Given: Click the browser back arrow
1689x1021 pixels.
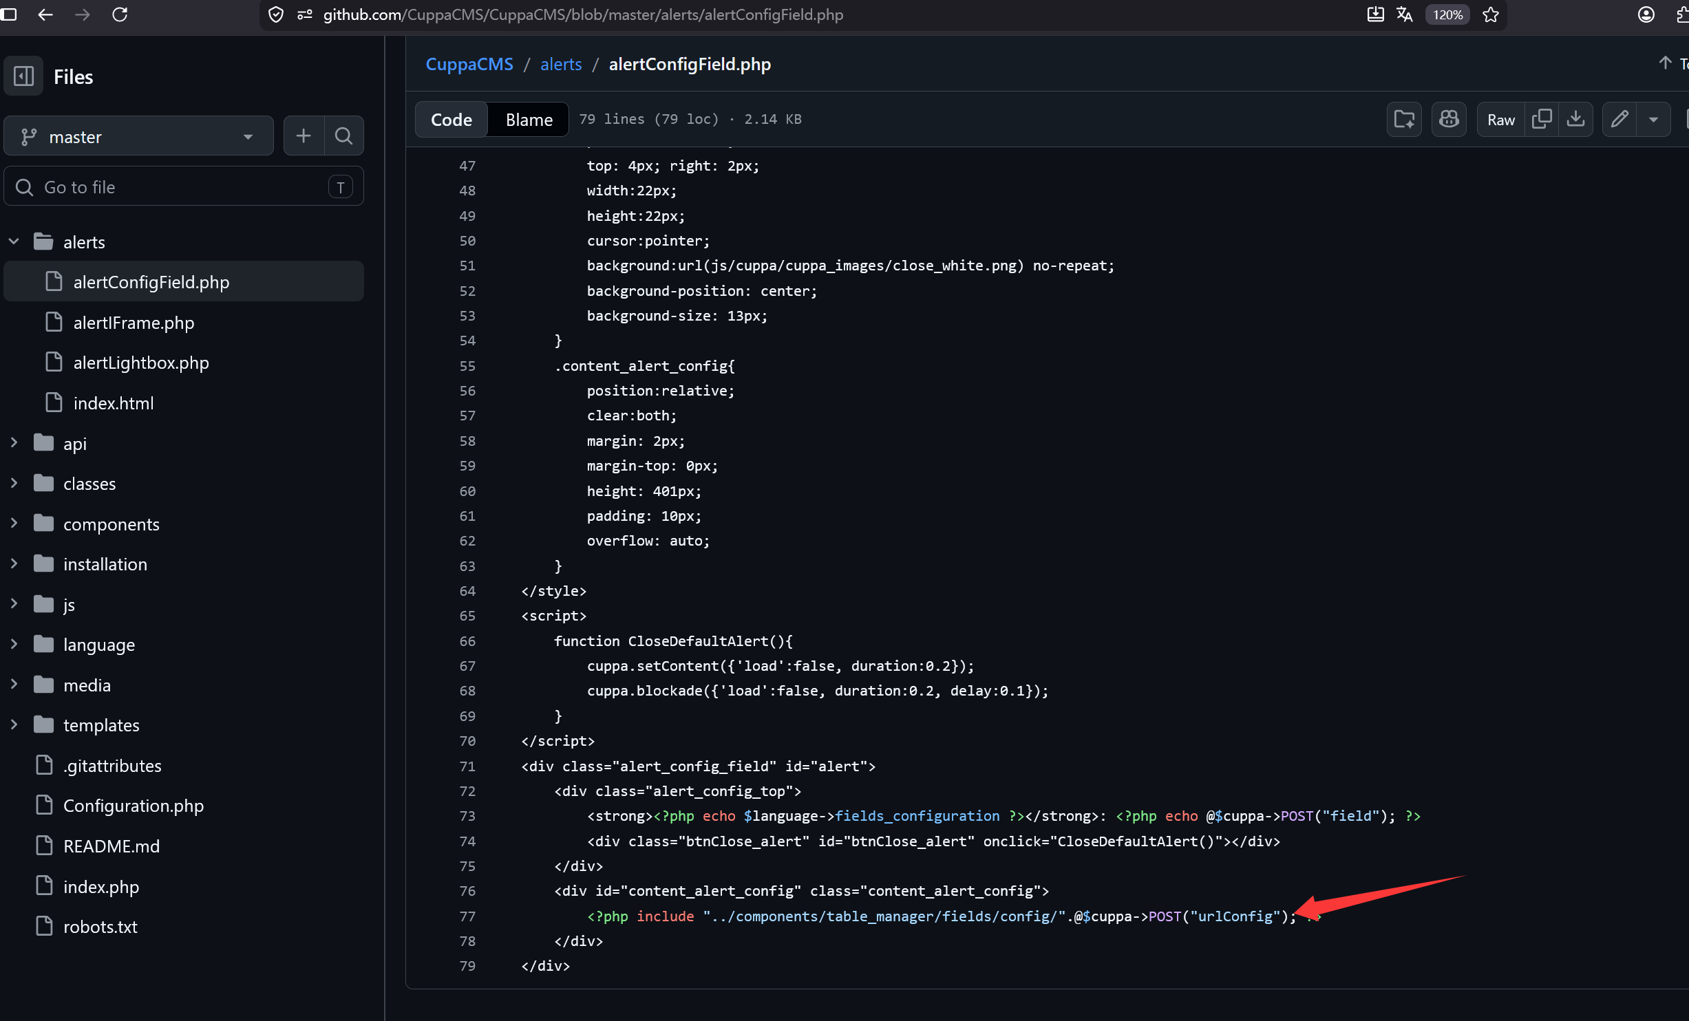Looking at the screenshot, I should click(45, 14).
